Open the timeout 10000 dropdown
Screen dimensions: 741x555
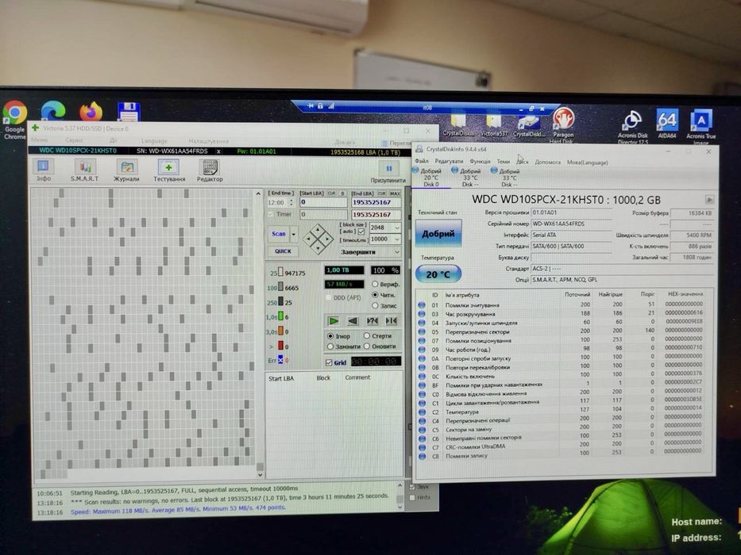397,239
